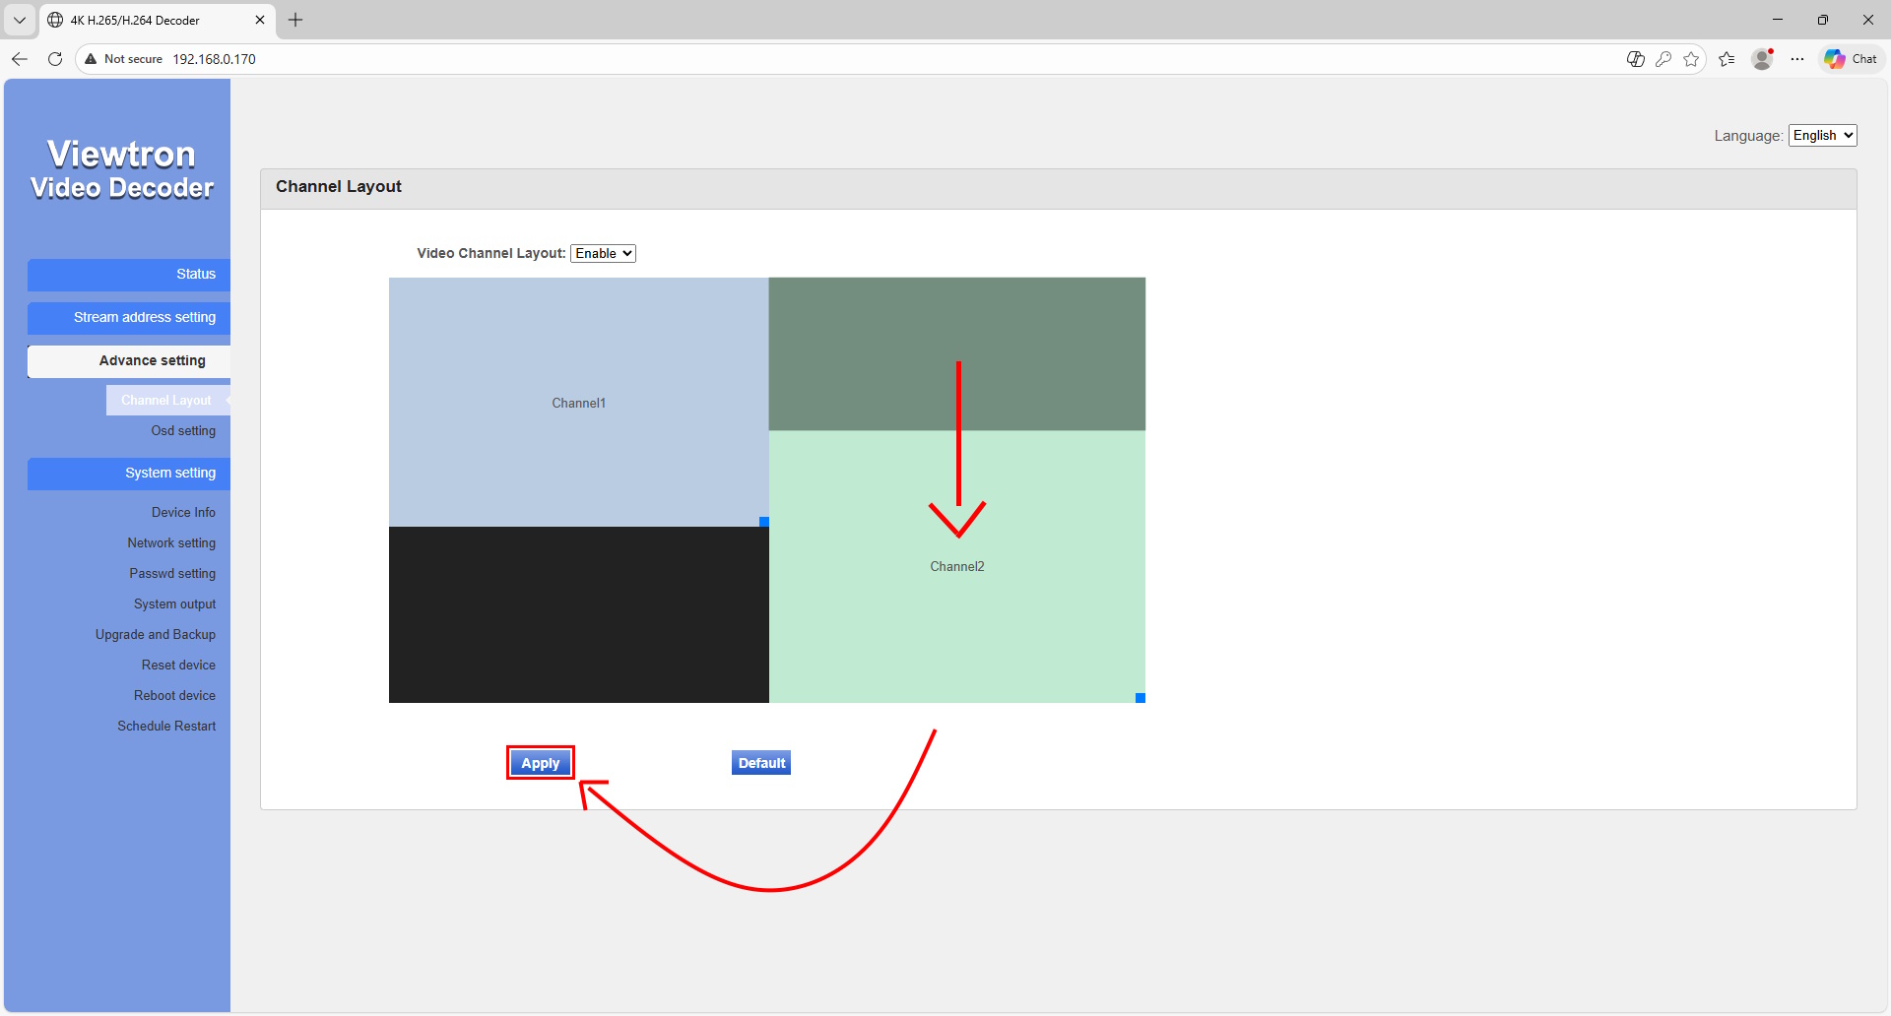Open the browser settings ellipsis menu

click(1797, 59)
